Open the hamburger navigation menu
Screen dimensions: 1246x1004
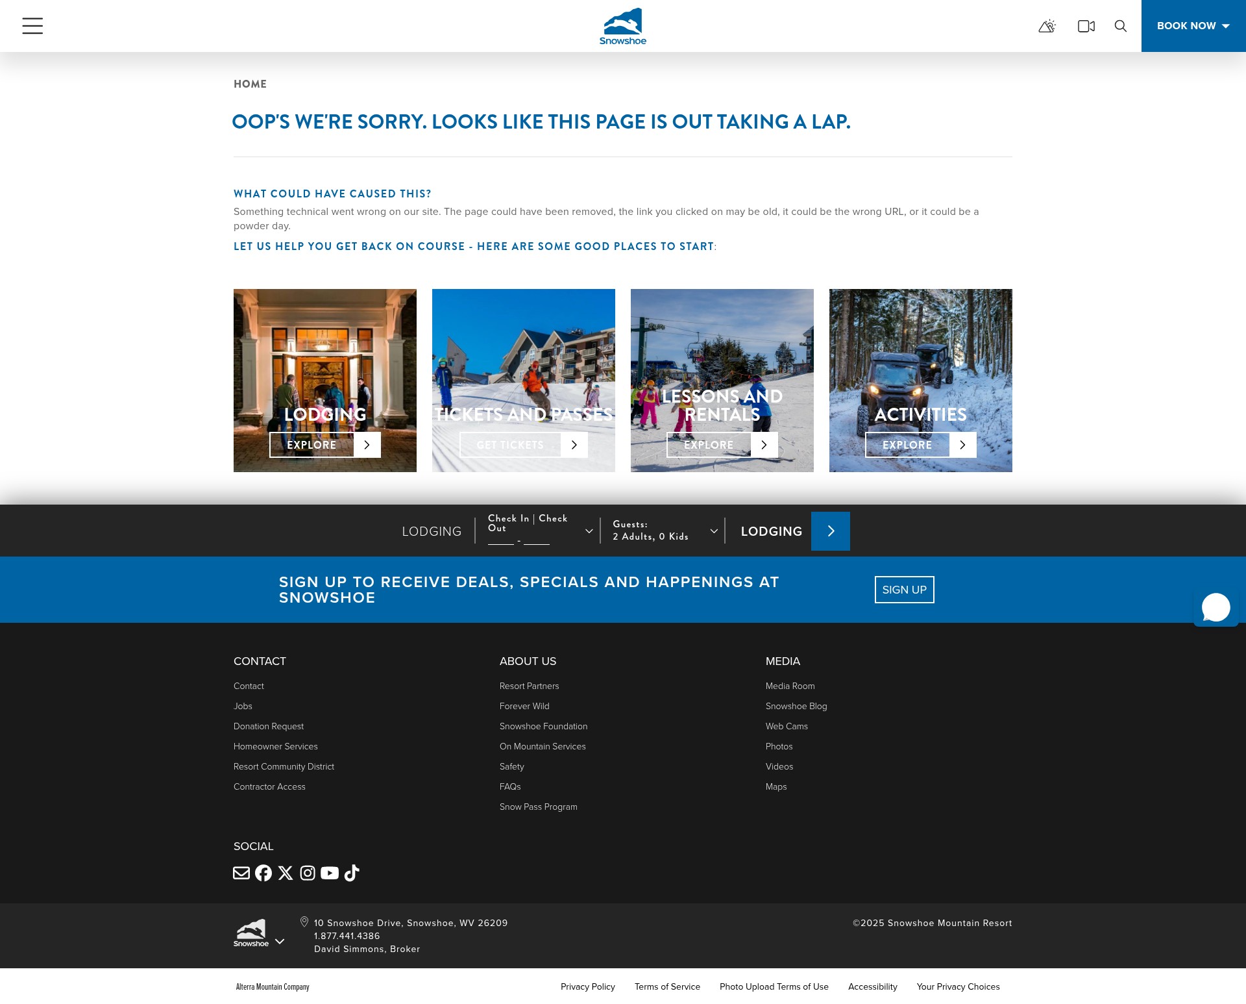coord(32,26)
